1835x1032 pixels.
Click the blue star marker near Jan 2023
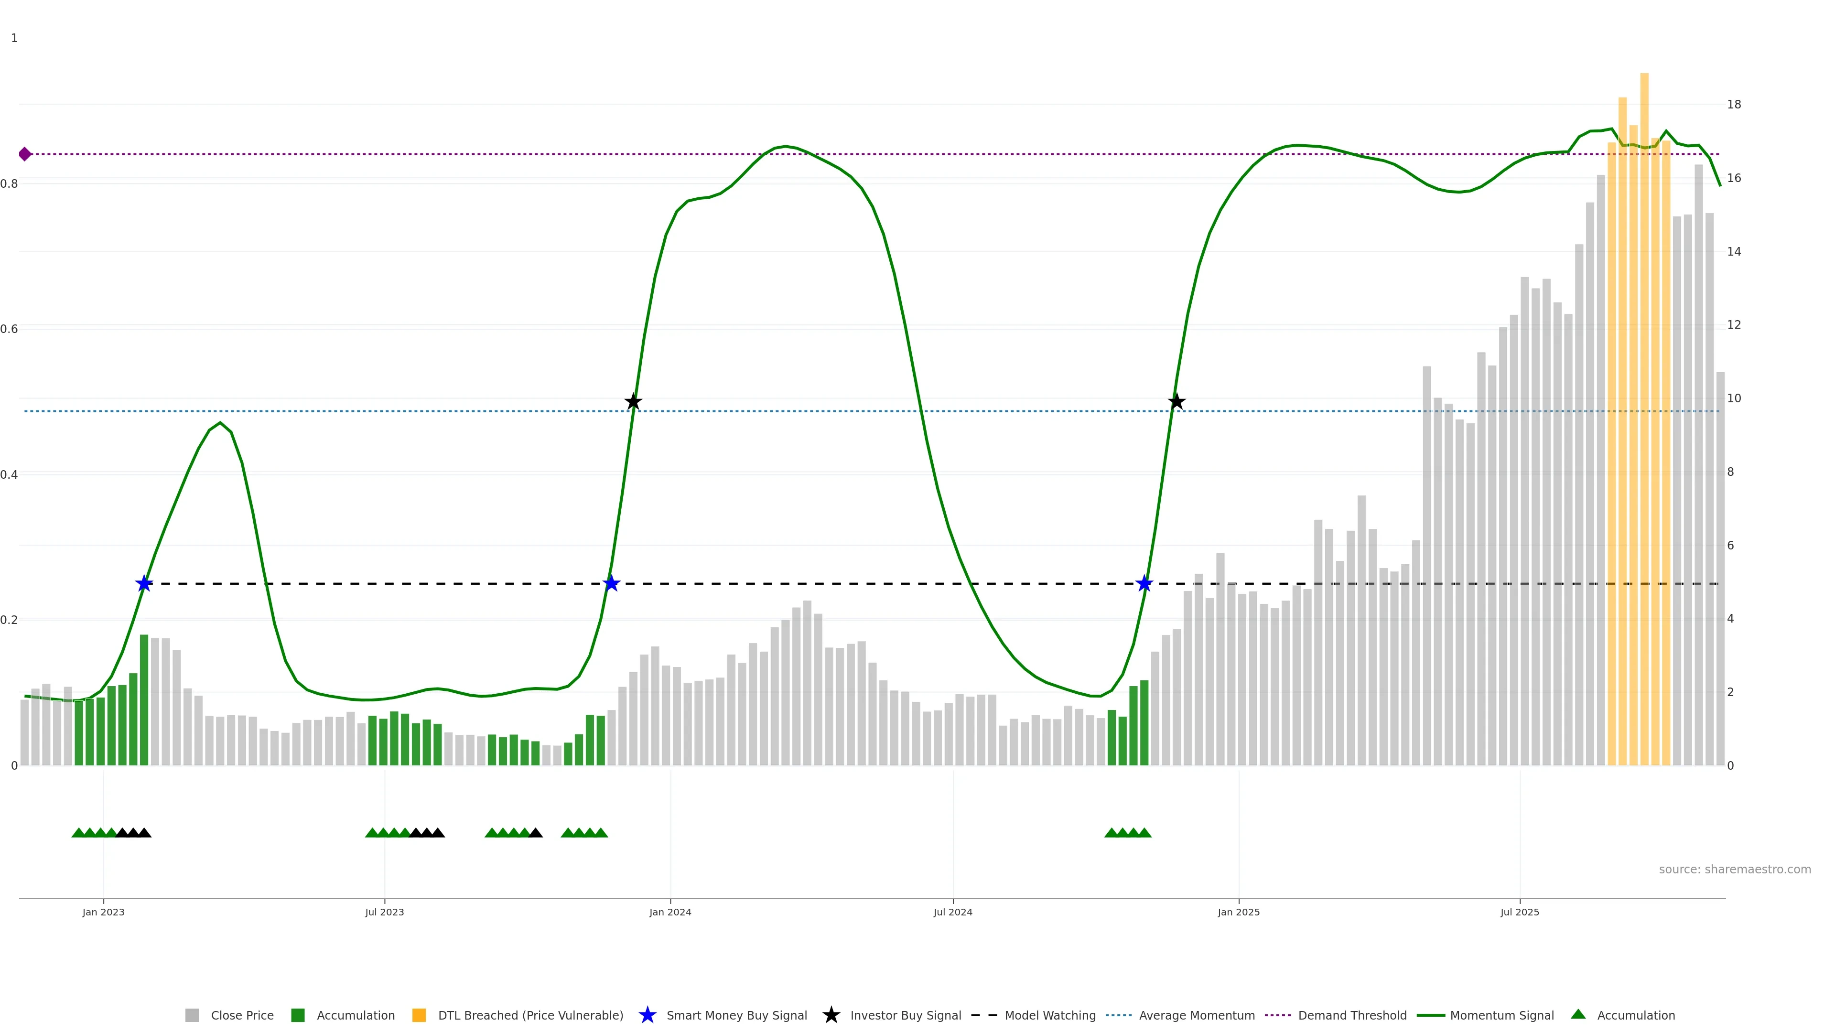[x=144, y=584]
